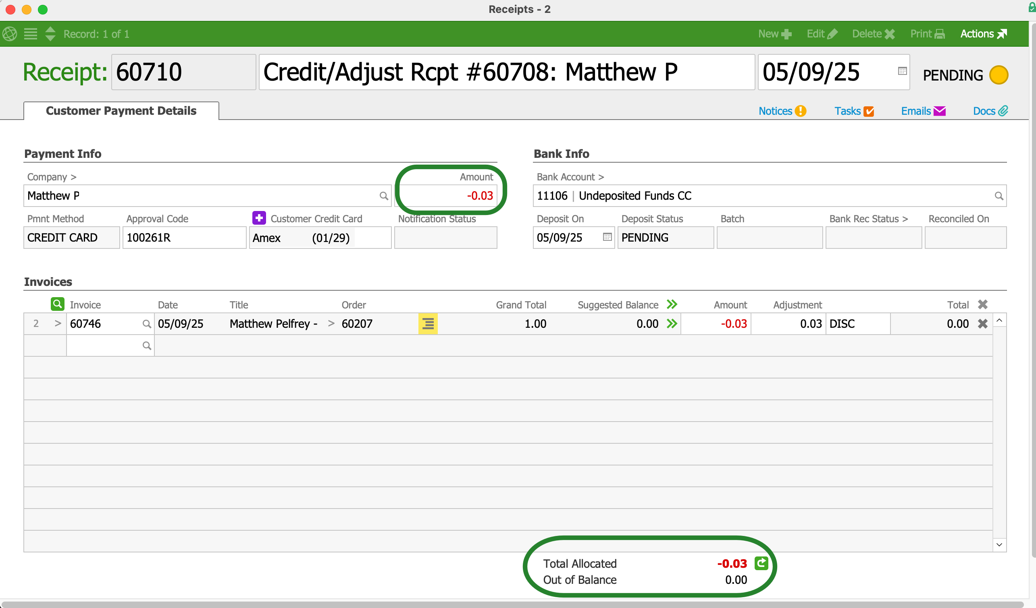Open the Deposit On calendar picker
Viewport: 1036px width, 608px height.
[x=607, y=237]
